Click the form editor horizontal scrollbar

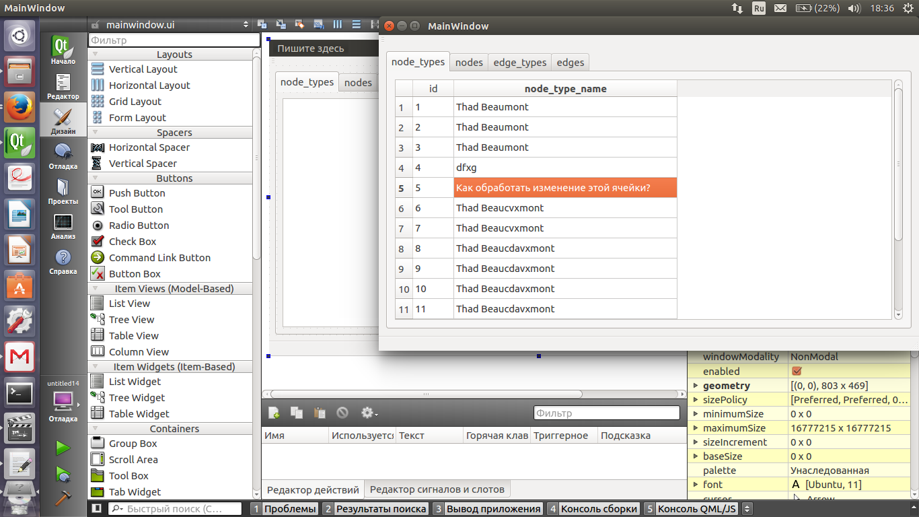tap(426, 394)
